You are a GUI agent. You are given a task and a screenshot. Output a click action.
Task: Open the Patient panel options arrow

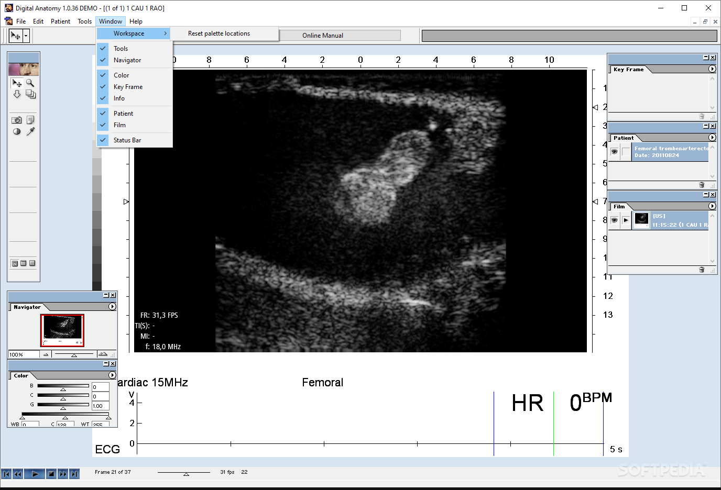(x=712, y=138)
